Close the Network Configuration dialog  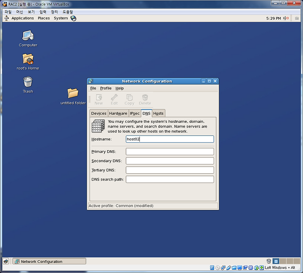[x=215, y=81]
